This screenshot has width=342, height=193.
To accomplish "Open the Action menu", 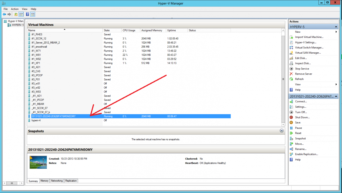I will tap(15, 9).
